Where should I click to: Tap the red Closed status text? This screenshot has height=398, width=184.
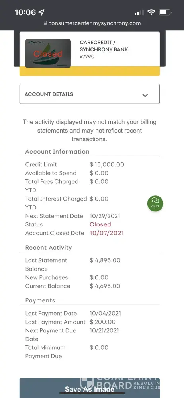100,224
